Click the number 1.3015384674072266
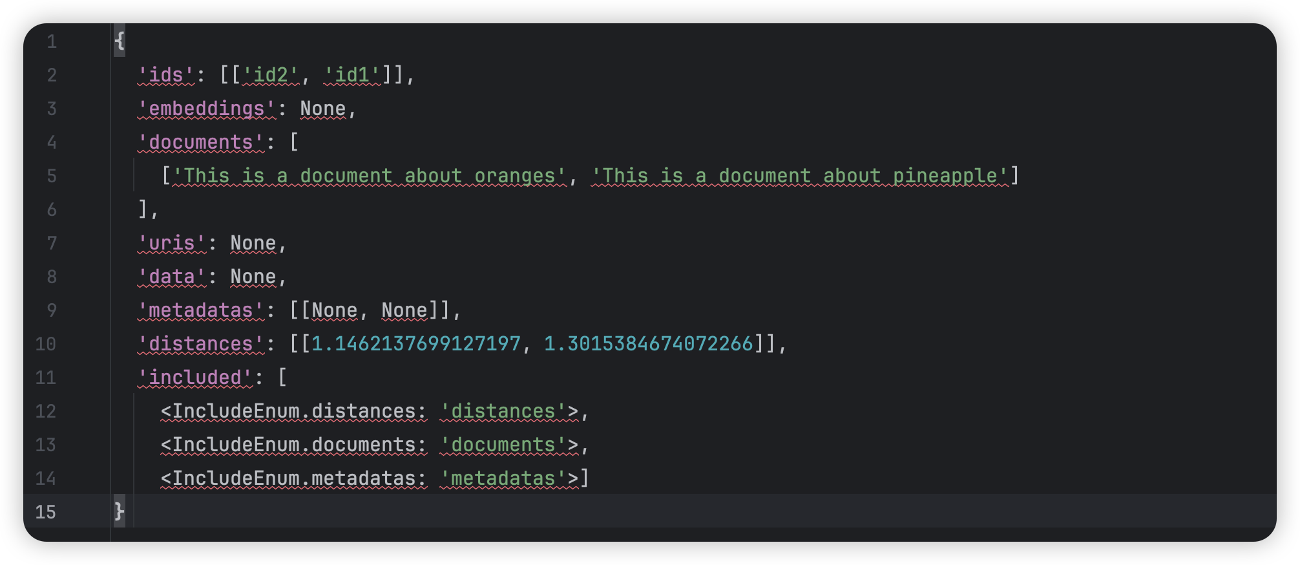 (x=649, y=344)
